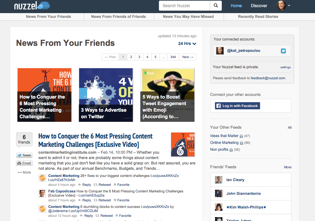Click lock icon next to Online Marketing
This screenshot has width=315, height=221.
click(242, 143)
